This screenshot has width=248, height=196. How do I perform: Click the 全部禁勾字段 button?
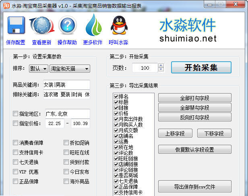point(195,107)
